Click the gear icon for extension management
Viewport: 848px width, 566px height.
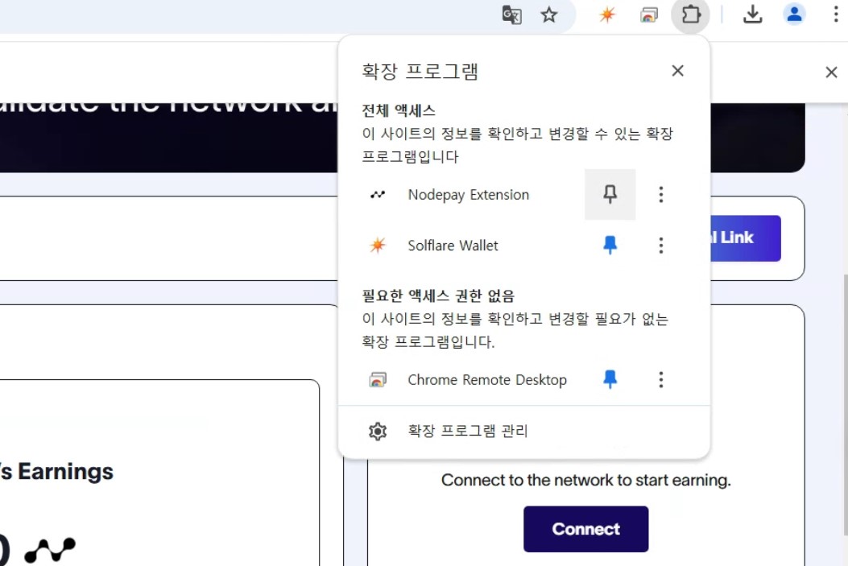[x=378, y=431]
